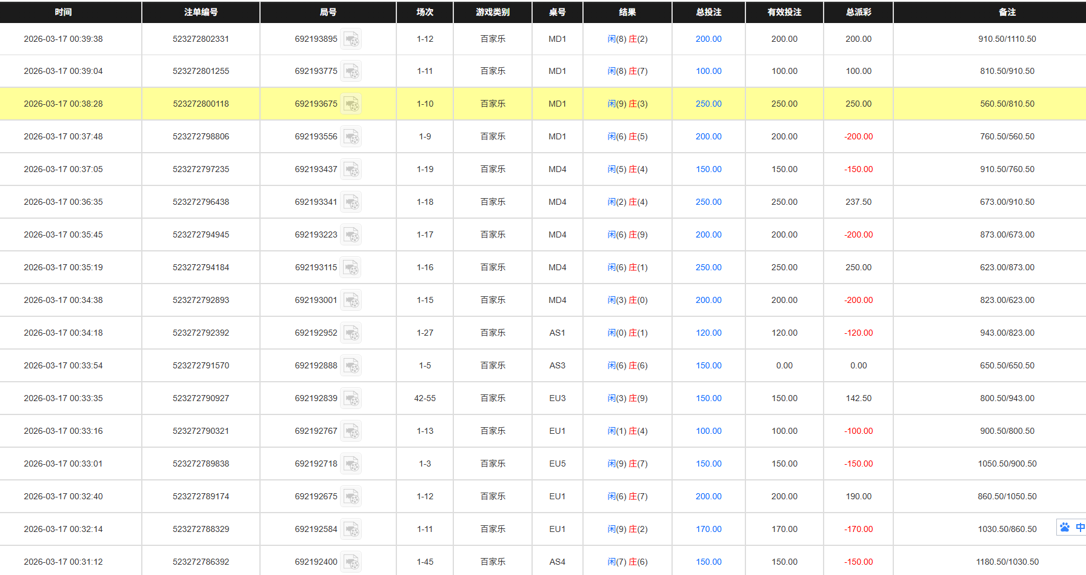Screen dimensions: 1086x575
Task: Open replay for bottom game 692192400
Action: coord(352,561)
